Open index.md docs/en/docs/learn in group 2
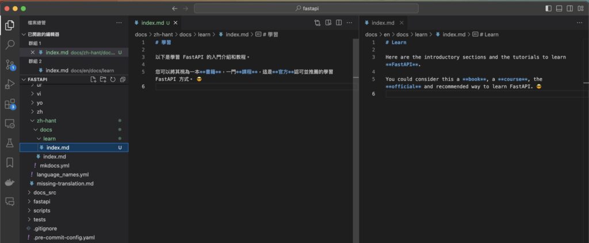This screenshot has height=243, width=589. (74, 71)
